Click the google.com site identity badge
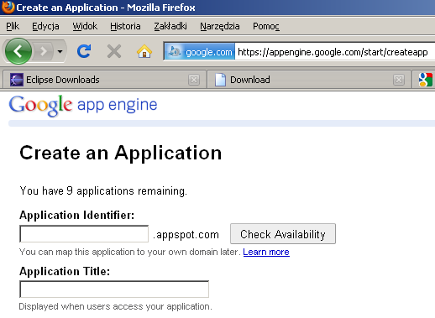Viewport: 435px width, 318px height. click(x=200, y=52)
